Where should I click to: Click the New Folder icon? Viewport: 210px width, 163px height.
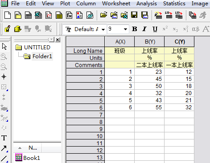tap(18, 15)
